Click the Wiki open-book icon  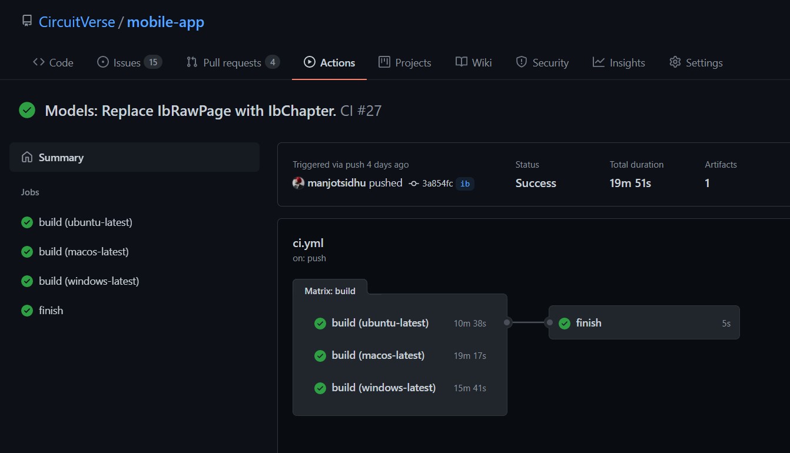pos(462,62)
